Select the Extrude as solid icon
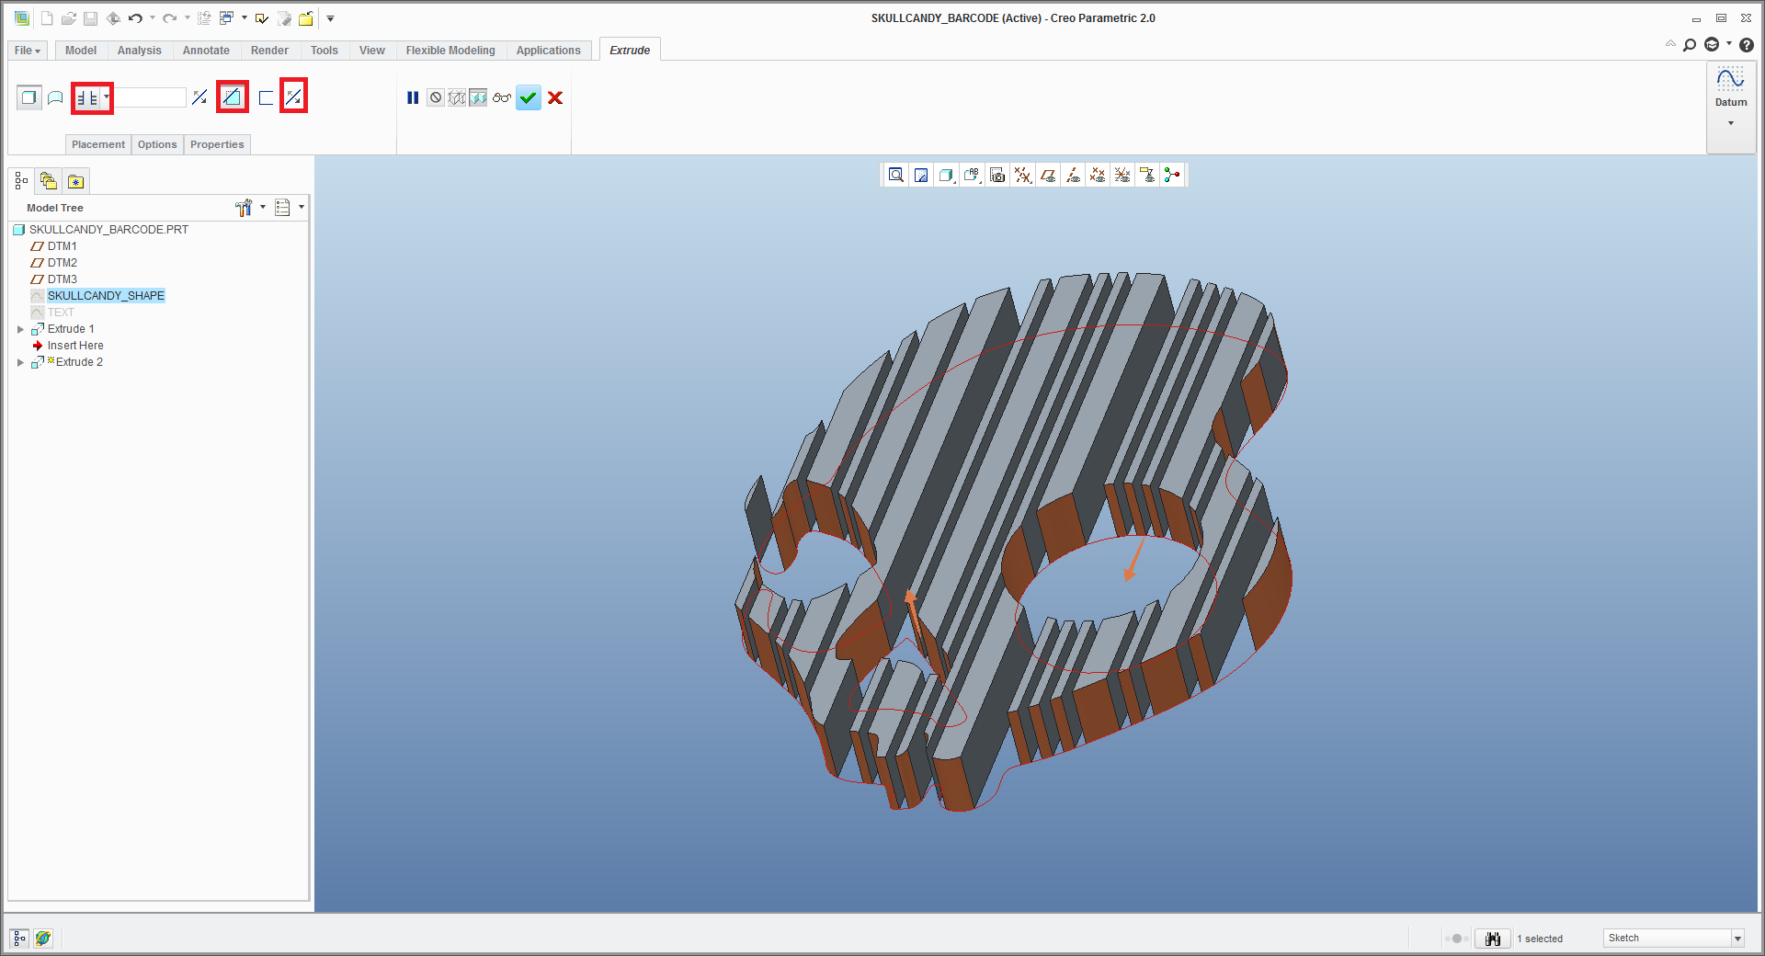Viewport: 1765px width, 956px height. 28,97
